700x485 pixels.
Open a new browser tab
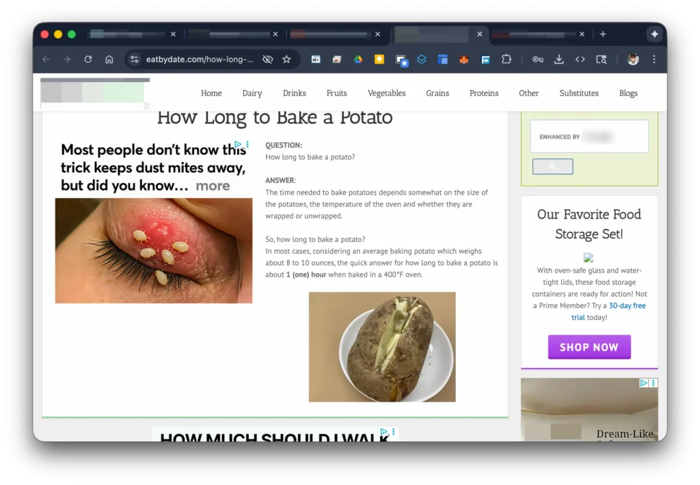point(603,34)
